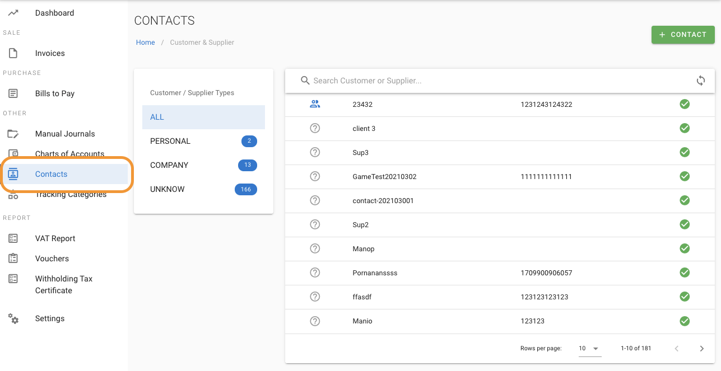Click tax number 1709900906057

point(547,273)
